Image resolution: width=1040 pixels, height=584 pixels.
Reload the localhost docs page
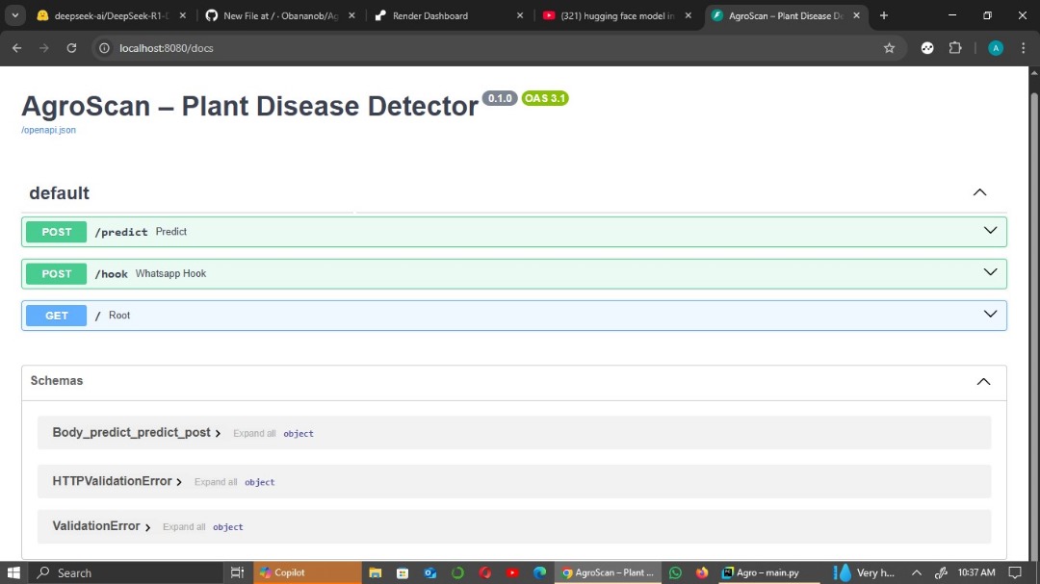(71, 48)
